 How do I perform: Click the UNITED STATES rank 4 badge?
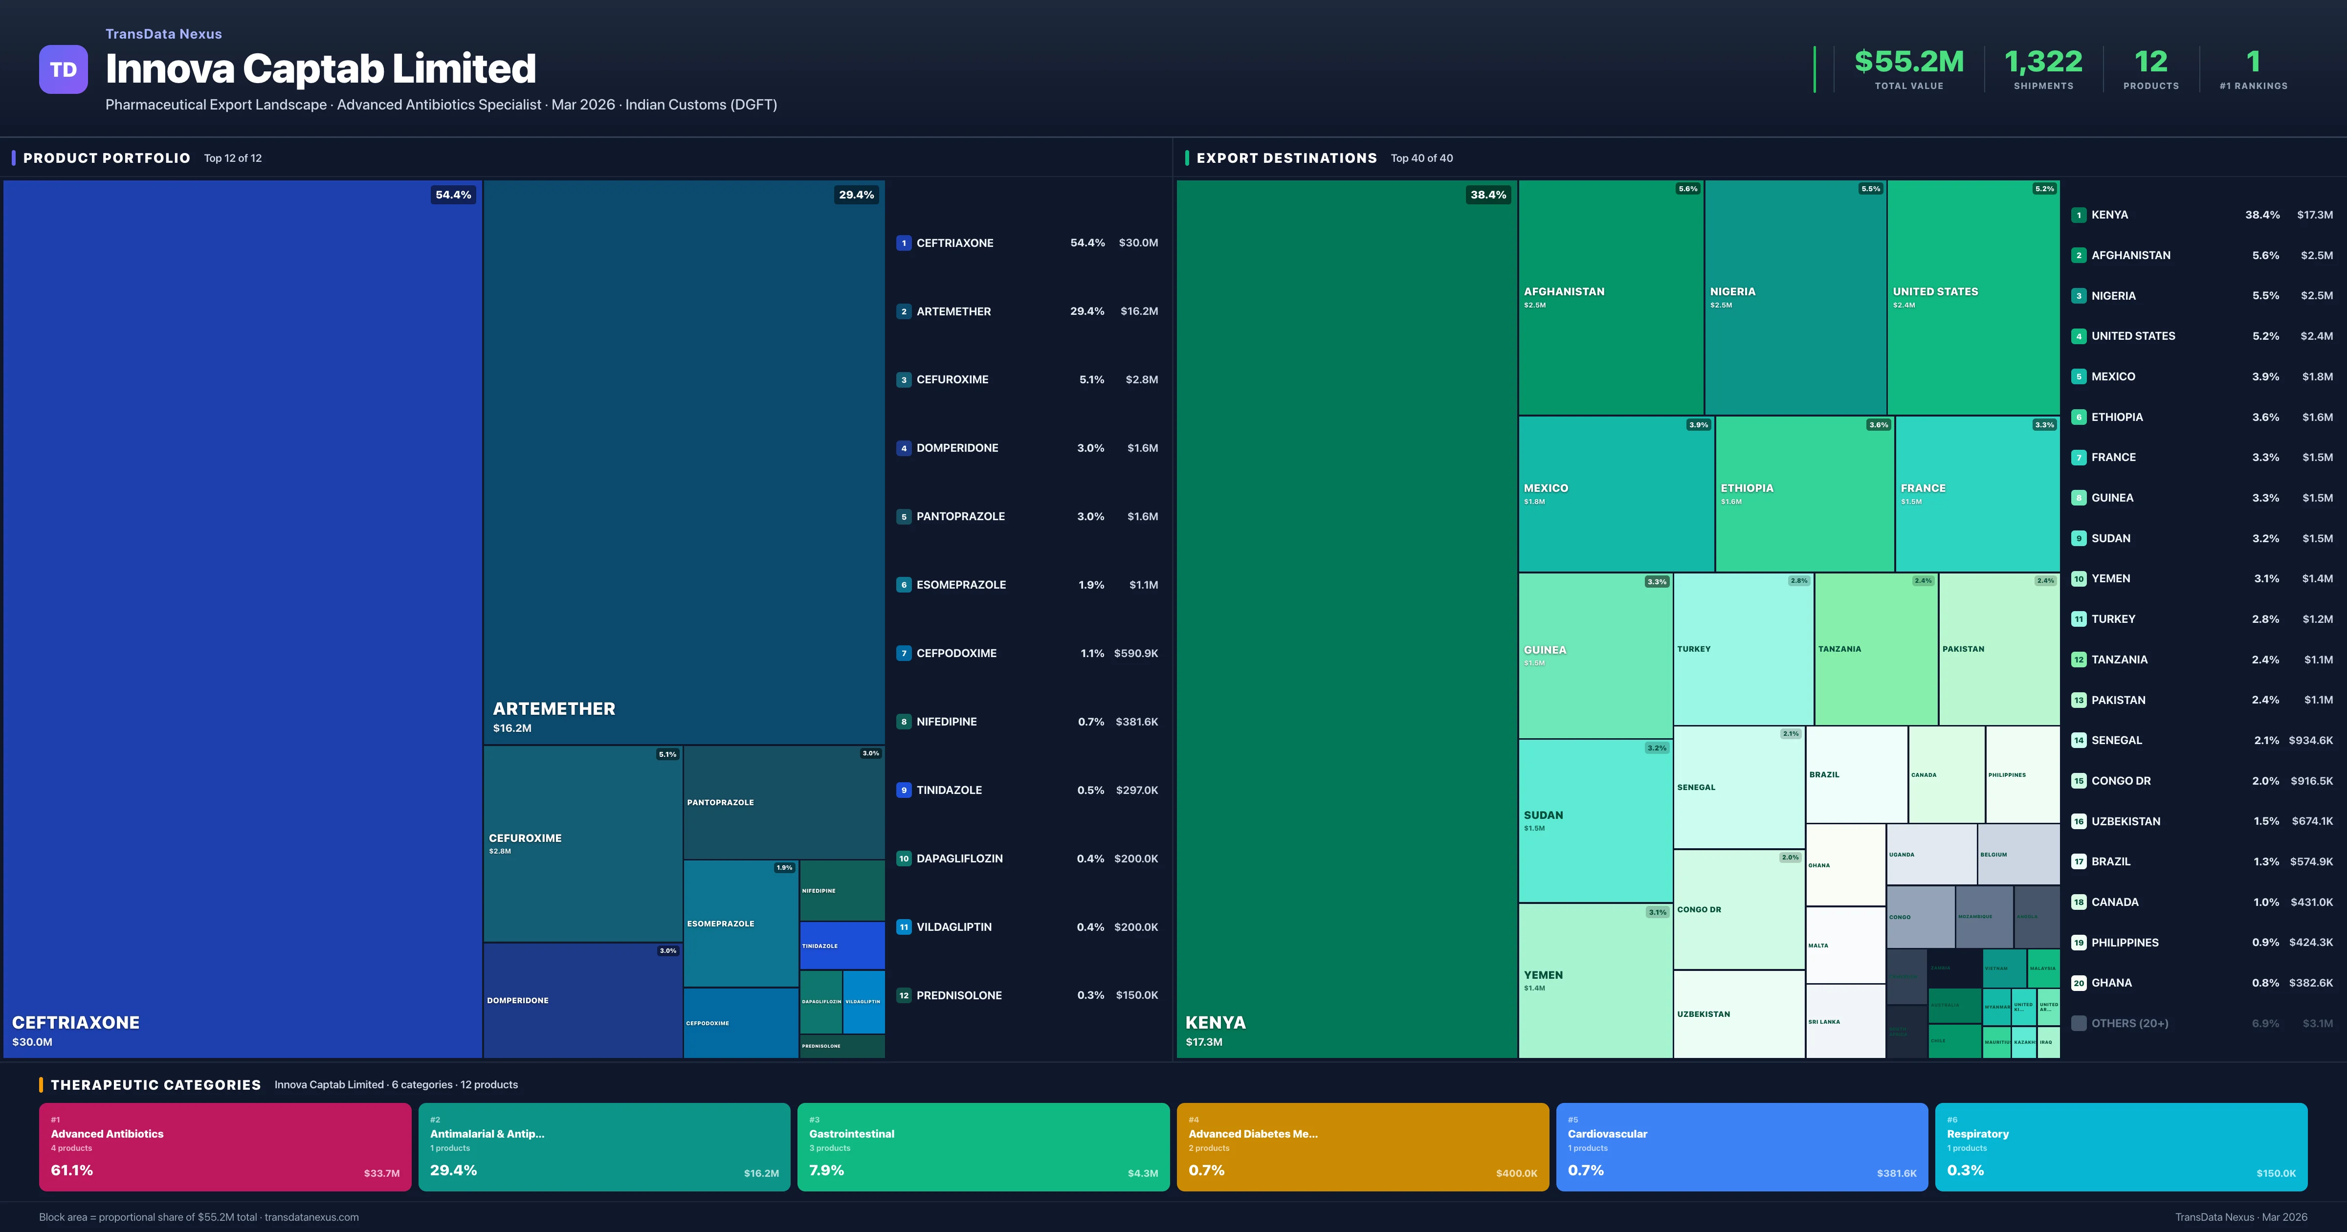coord(2079,335)
